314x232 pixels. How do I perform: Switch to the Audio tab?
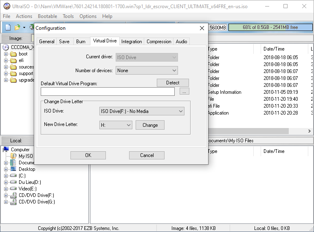click(x=181, y=42)
